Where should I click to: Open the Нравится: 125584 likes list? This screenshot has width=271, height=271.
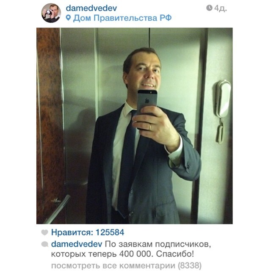click(88, 232)
